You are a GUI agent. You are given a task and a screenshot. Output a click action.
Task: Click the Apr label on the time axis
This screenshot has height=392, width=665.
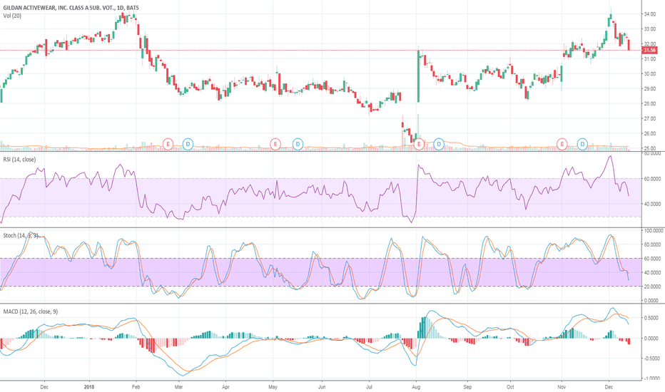click(x=225, y=387)
